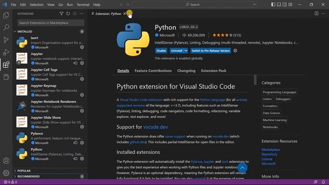
Task: Split the editor to the right
Action: click(317, 14)
